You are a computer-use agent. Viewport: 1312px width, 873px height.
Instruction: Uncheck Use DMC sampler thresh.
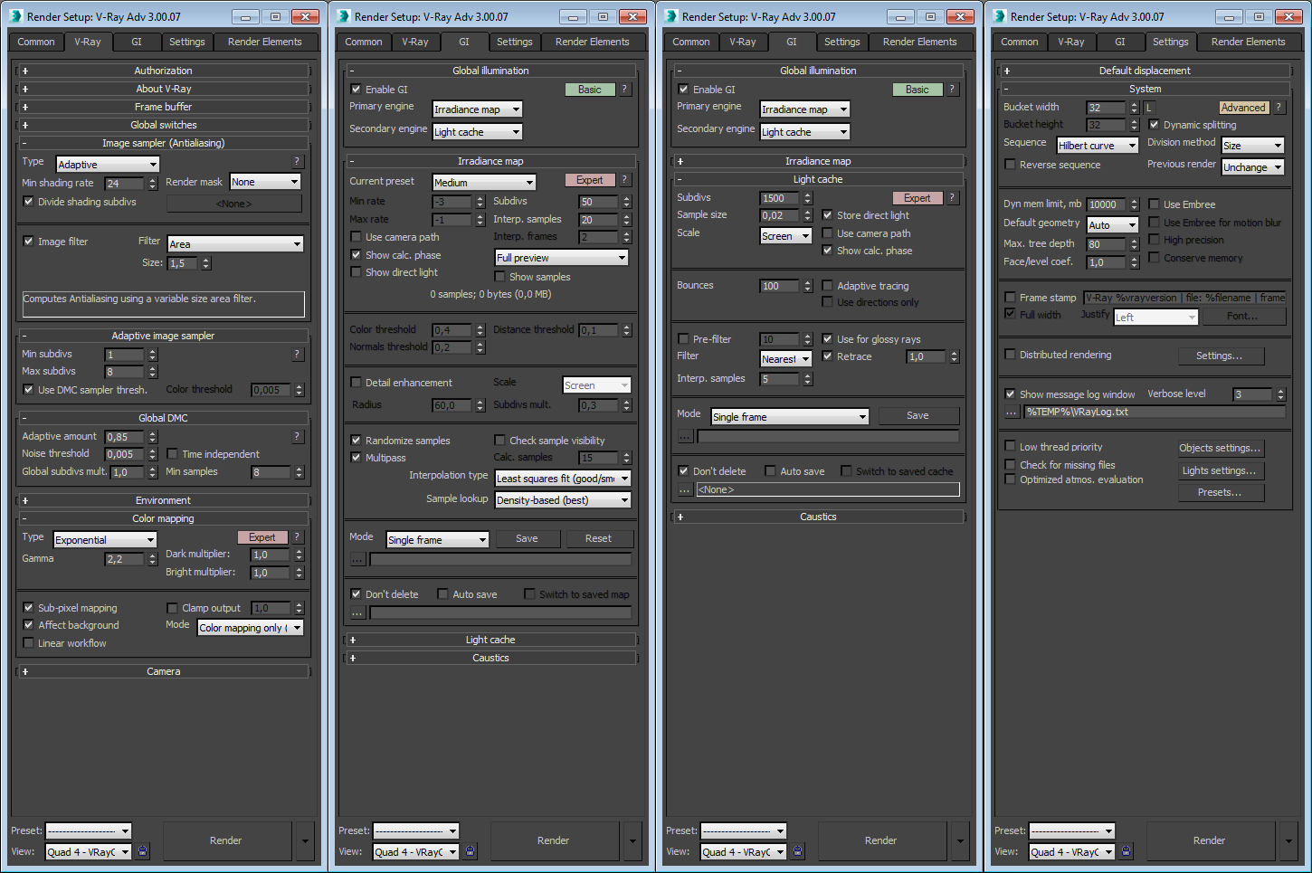coord(28,390)
